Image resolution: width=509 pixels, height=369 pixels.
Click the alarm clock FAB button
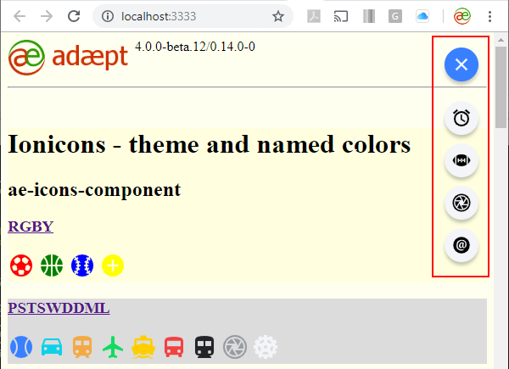[x=461, y=118]
